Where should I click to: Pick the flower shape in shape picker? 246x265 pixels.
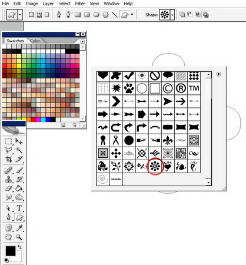(x=155, y=166)
